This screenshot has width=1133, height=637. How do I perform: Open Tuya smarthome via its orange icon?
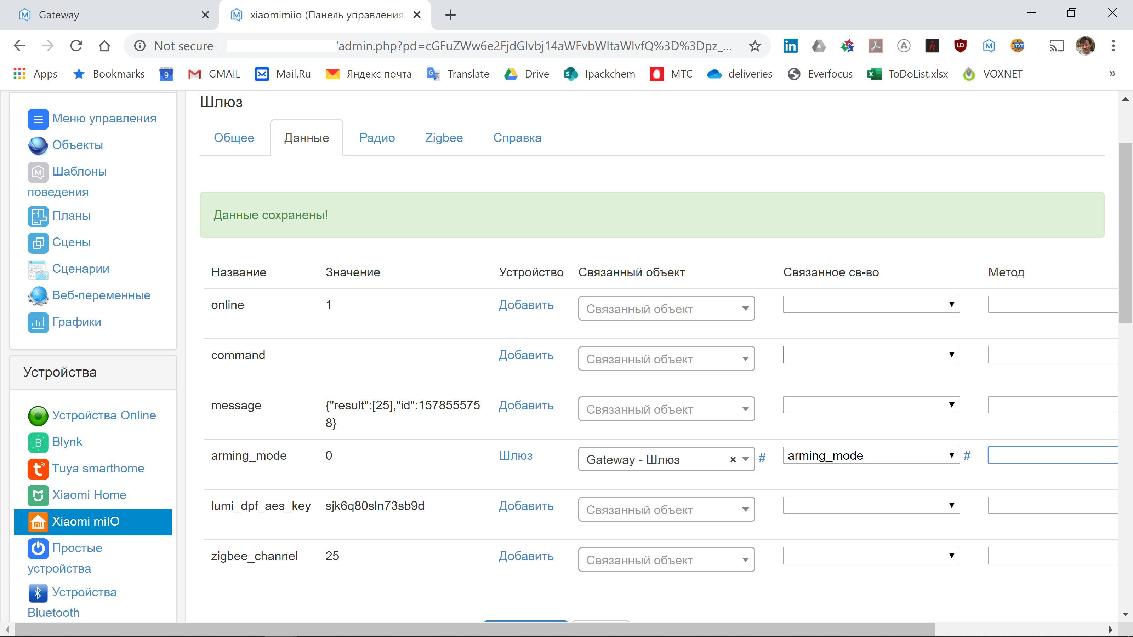point(38,469)
